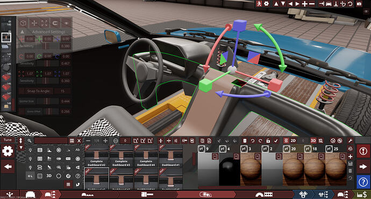Click the camera zoom in plus icon
This screenshot has height=199, width=371.
click(305, 4)
